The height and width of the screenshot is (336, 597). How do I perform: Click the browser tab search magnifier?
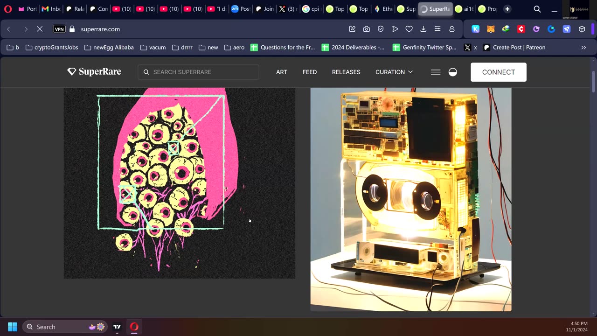coord(537,9)
